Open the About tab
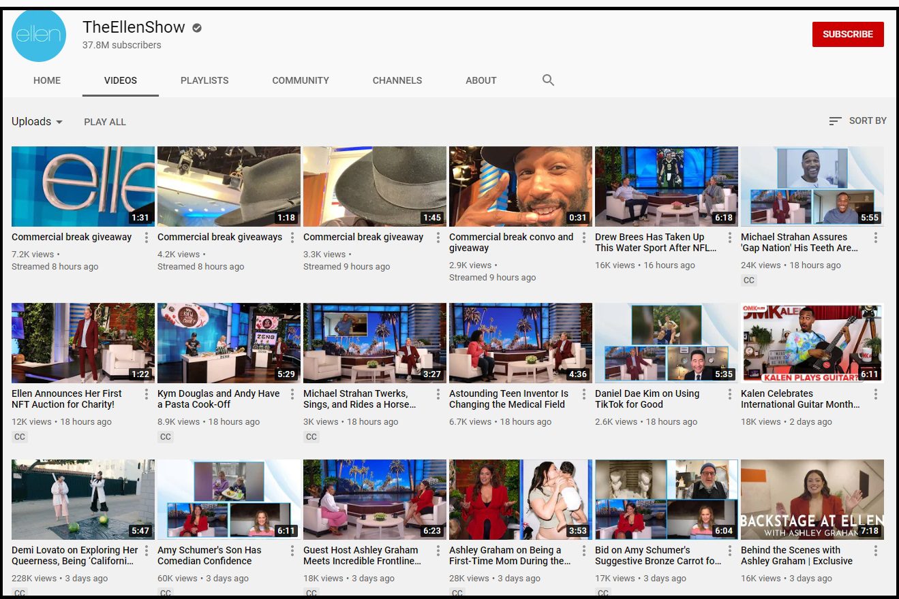 point(481,80)
